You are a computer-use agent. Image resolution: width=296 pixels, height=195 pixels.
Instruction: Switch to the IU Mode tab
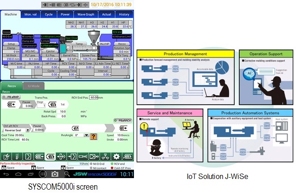(x=33, y=86)
